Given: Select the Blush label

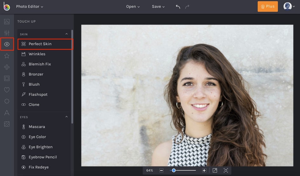Looking at the screenshot, I should (x=34, y=84).
